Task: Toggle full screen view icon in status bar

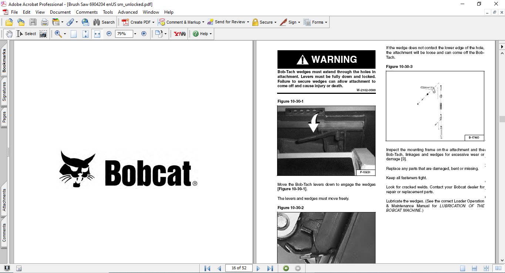Action: [x=7, y=268]
